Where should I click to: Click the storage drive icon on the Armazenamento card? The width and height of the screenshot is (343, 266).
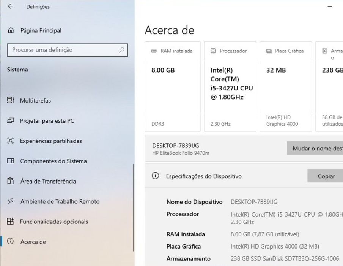pyautogui.click(x=324, y=51)
